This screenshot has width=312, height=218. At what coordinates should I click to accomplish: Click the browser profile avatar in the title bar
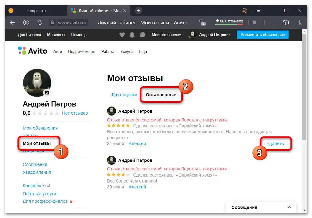tap(245, 11)
